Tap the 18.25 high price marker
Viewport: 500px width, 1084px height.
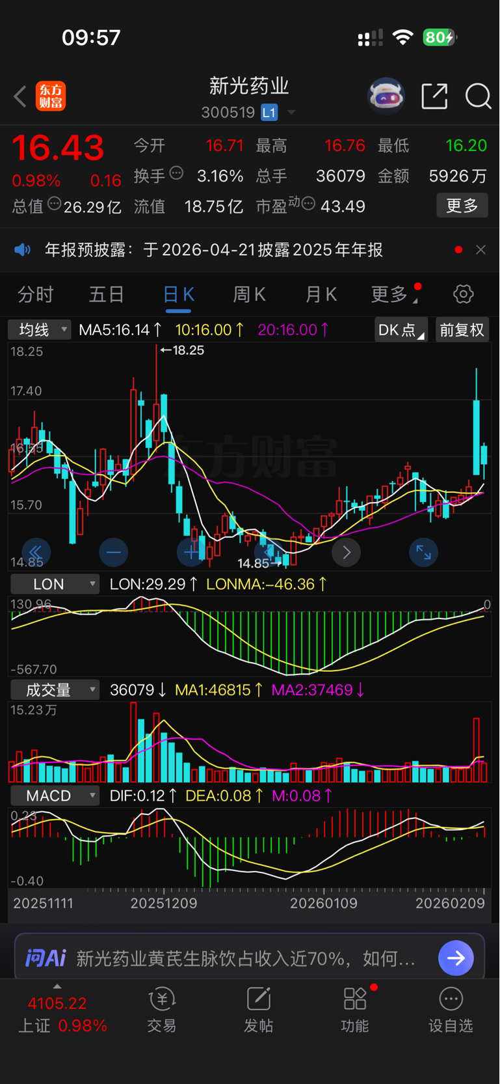tap(183, 350)
